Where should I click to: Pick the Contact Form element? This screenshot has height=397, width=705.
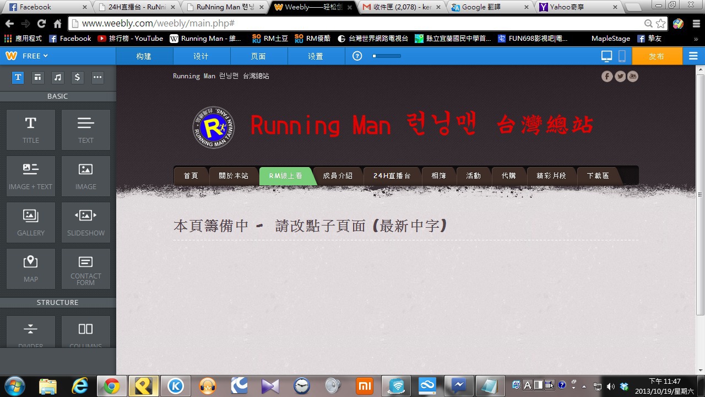[x=86, y=269]
